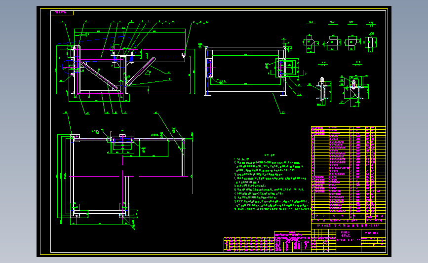Click the left diagonal brace in the elevation view

point(100,76)
